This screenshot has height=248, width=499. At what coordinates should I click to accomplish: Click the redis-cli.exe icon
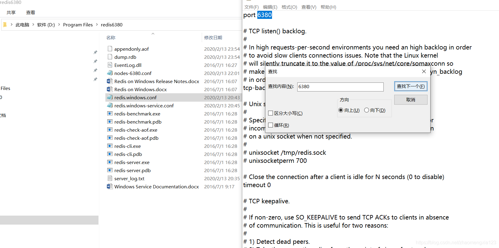pos(110,146)
